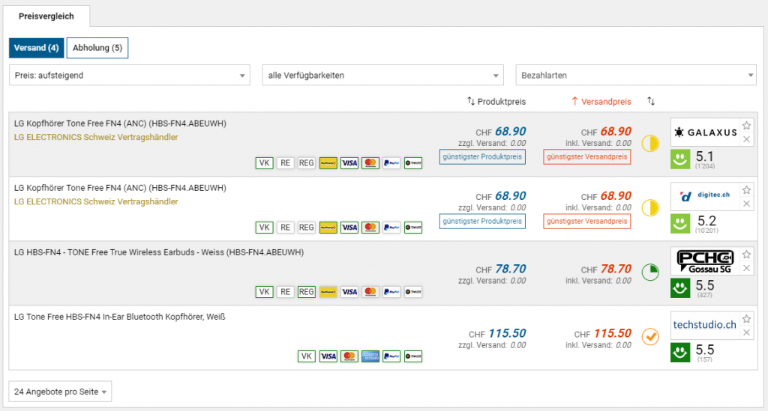This screenshot has height=411, width=768.
Task: Switch to the Abholung (5) tab
Action: [x=97, y=48]
